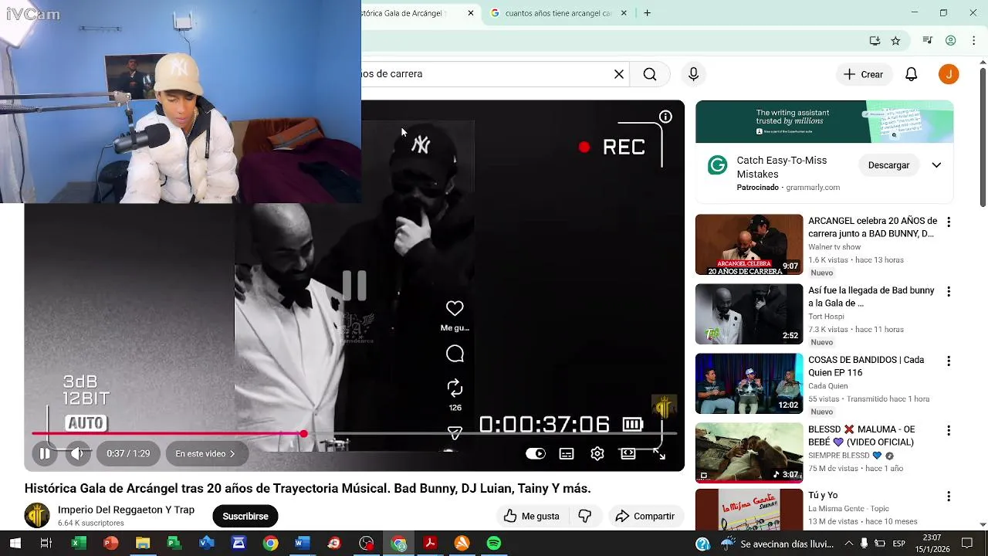988x556 pixels.
Task: Expand the 'En este vídeo' chapters chip
Action: click(x=205, y=453)
